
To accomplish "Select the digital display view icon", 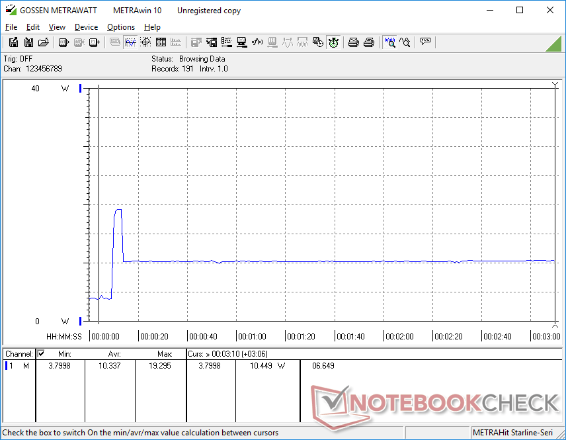I will pyautogui.click(x=115, y=42).
